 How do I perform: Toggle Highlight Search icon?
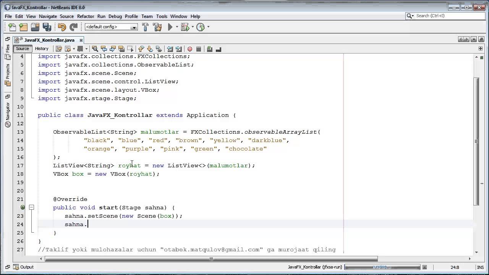pyautogui.click(x=121, y=49)
